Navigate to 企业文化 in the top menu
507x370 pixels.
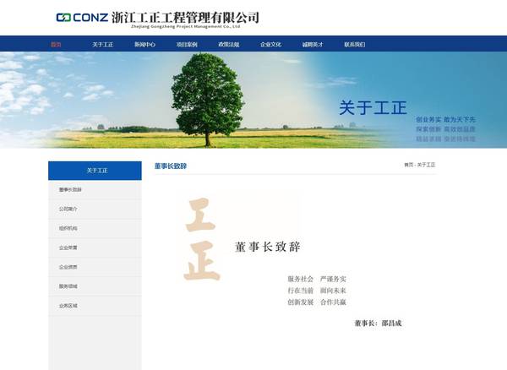270,44
